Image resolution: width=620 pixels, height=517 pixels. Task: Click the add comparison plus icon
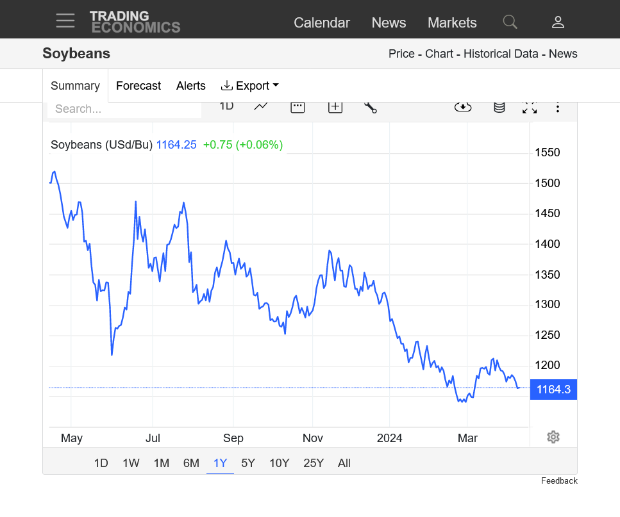(335, 107)
